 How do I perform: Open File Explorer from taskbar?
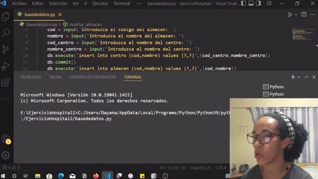coord(38,176)
